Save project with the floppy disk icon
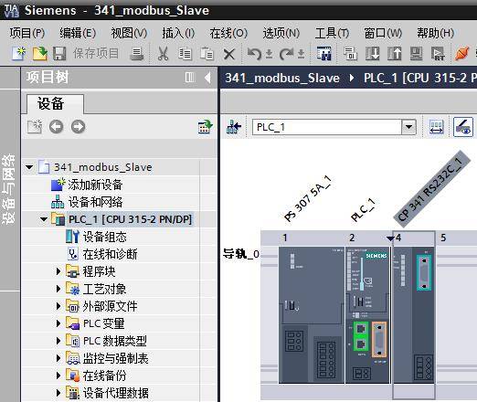This screenshot has height=402, width=477. [x=59, y=54]
